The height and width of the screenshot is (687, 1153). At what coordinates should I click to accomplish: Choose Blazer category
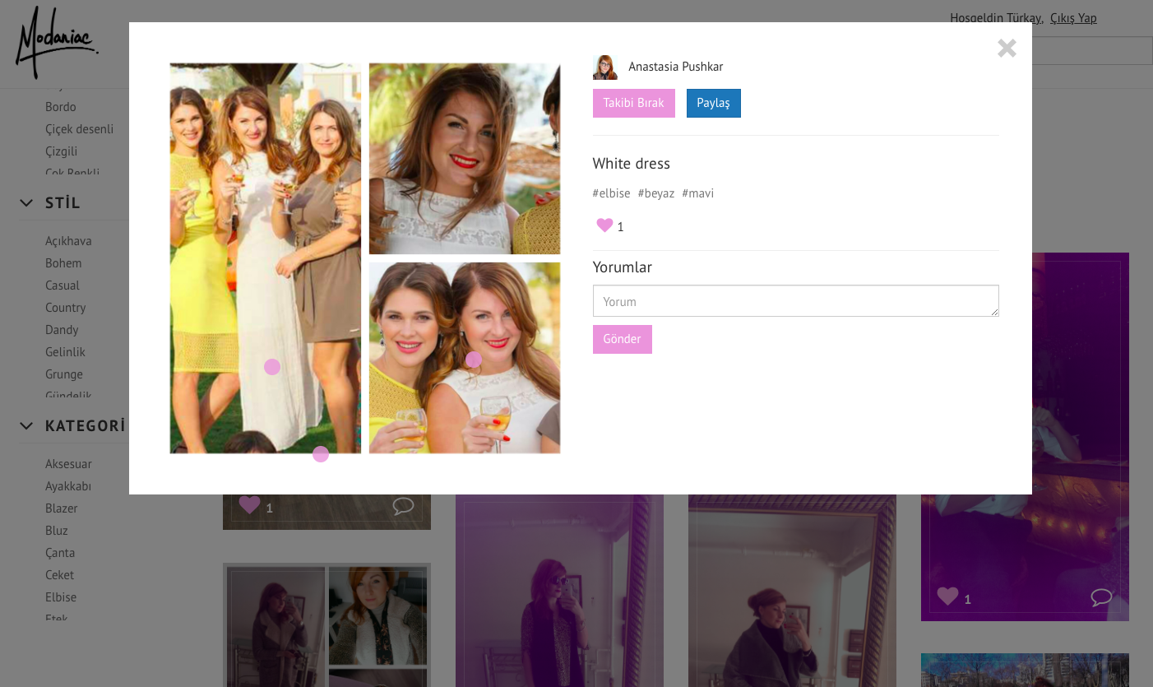[62, 508]
